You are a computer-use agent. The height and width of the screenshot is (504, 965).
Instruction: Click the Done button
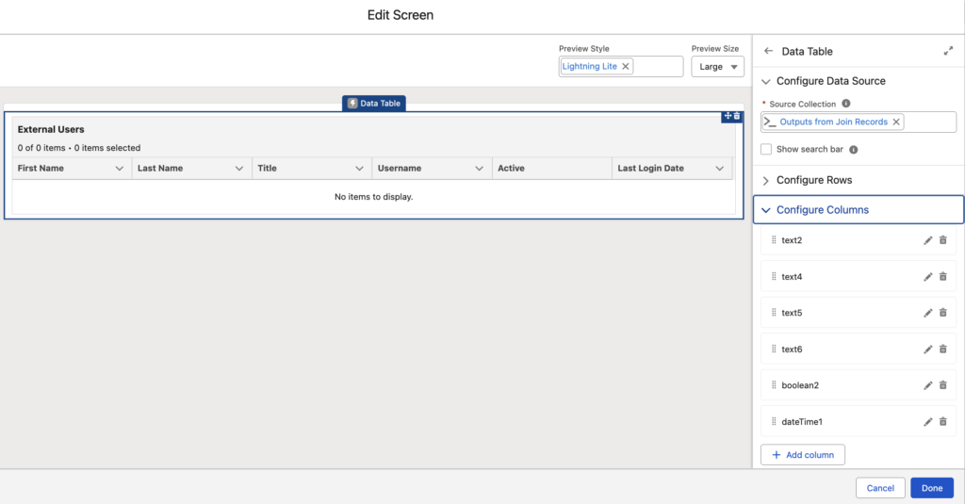tap(932, 488)
